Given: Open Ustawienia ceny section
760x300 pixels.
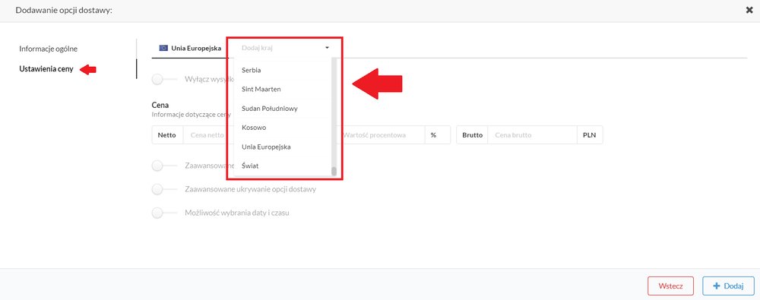Looking at the screenshot, I should point(46,69).
